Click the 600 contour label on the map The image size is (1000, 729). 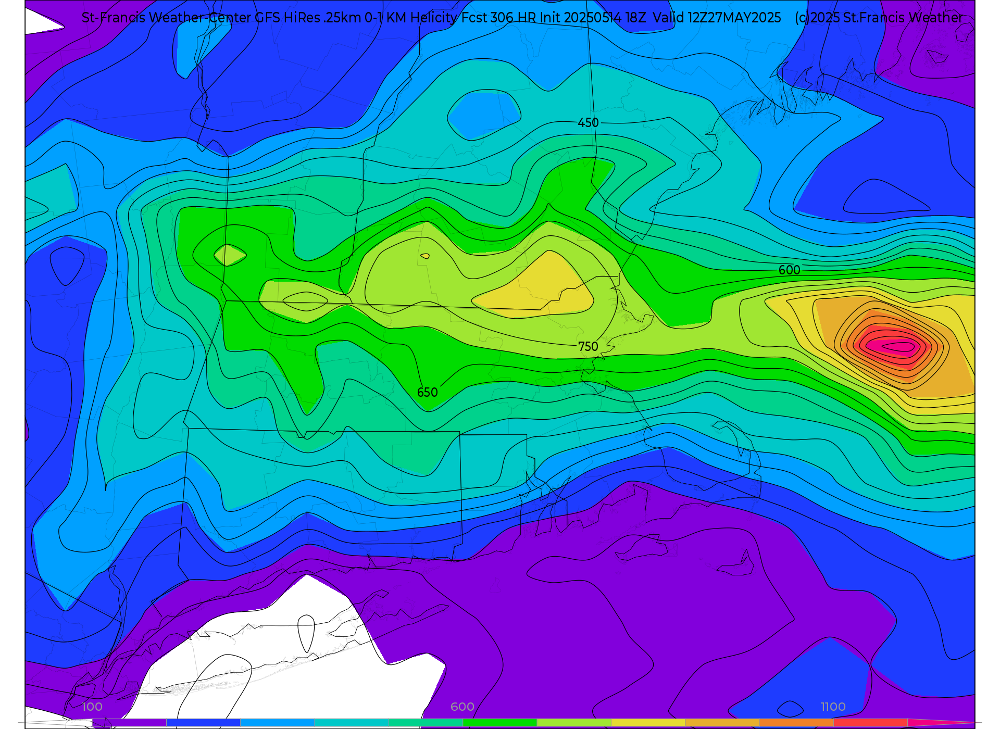[789, 270]
